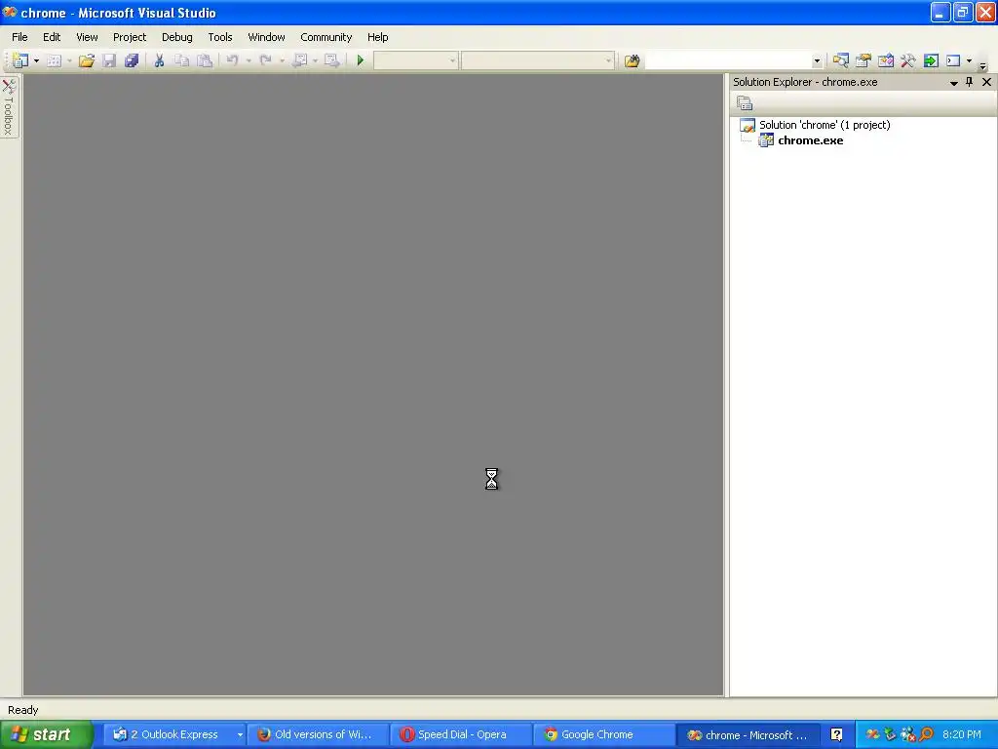Click the Copy toolbar icon
This screenshot has height=749, width=998.
click(182, 60)
